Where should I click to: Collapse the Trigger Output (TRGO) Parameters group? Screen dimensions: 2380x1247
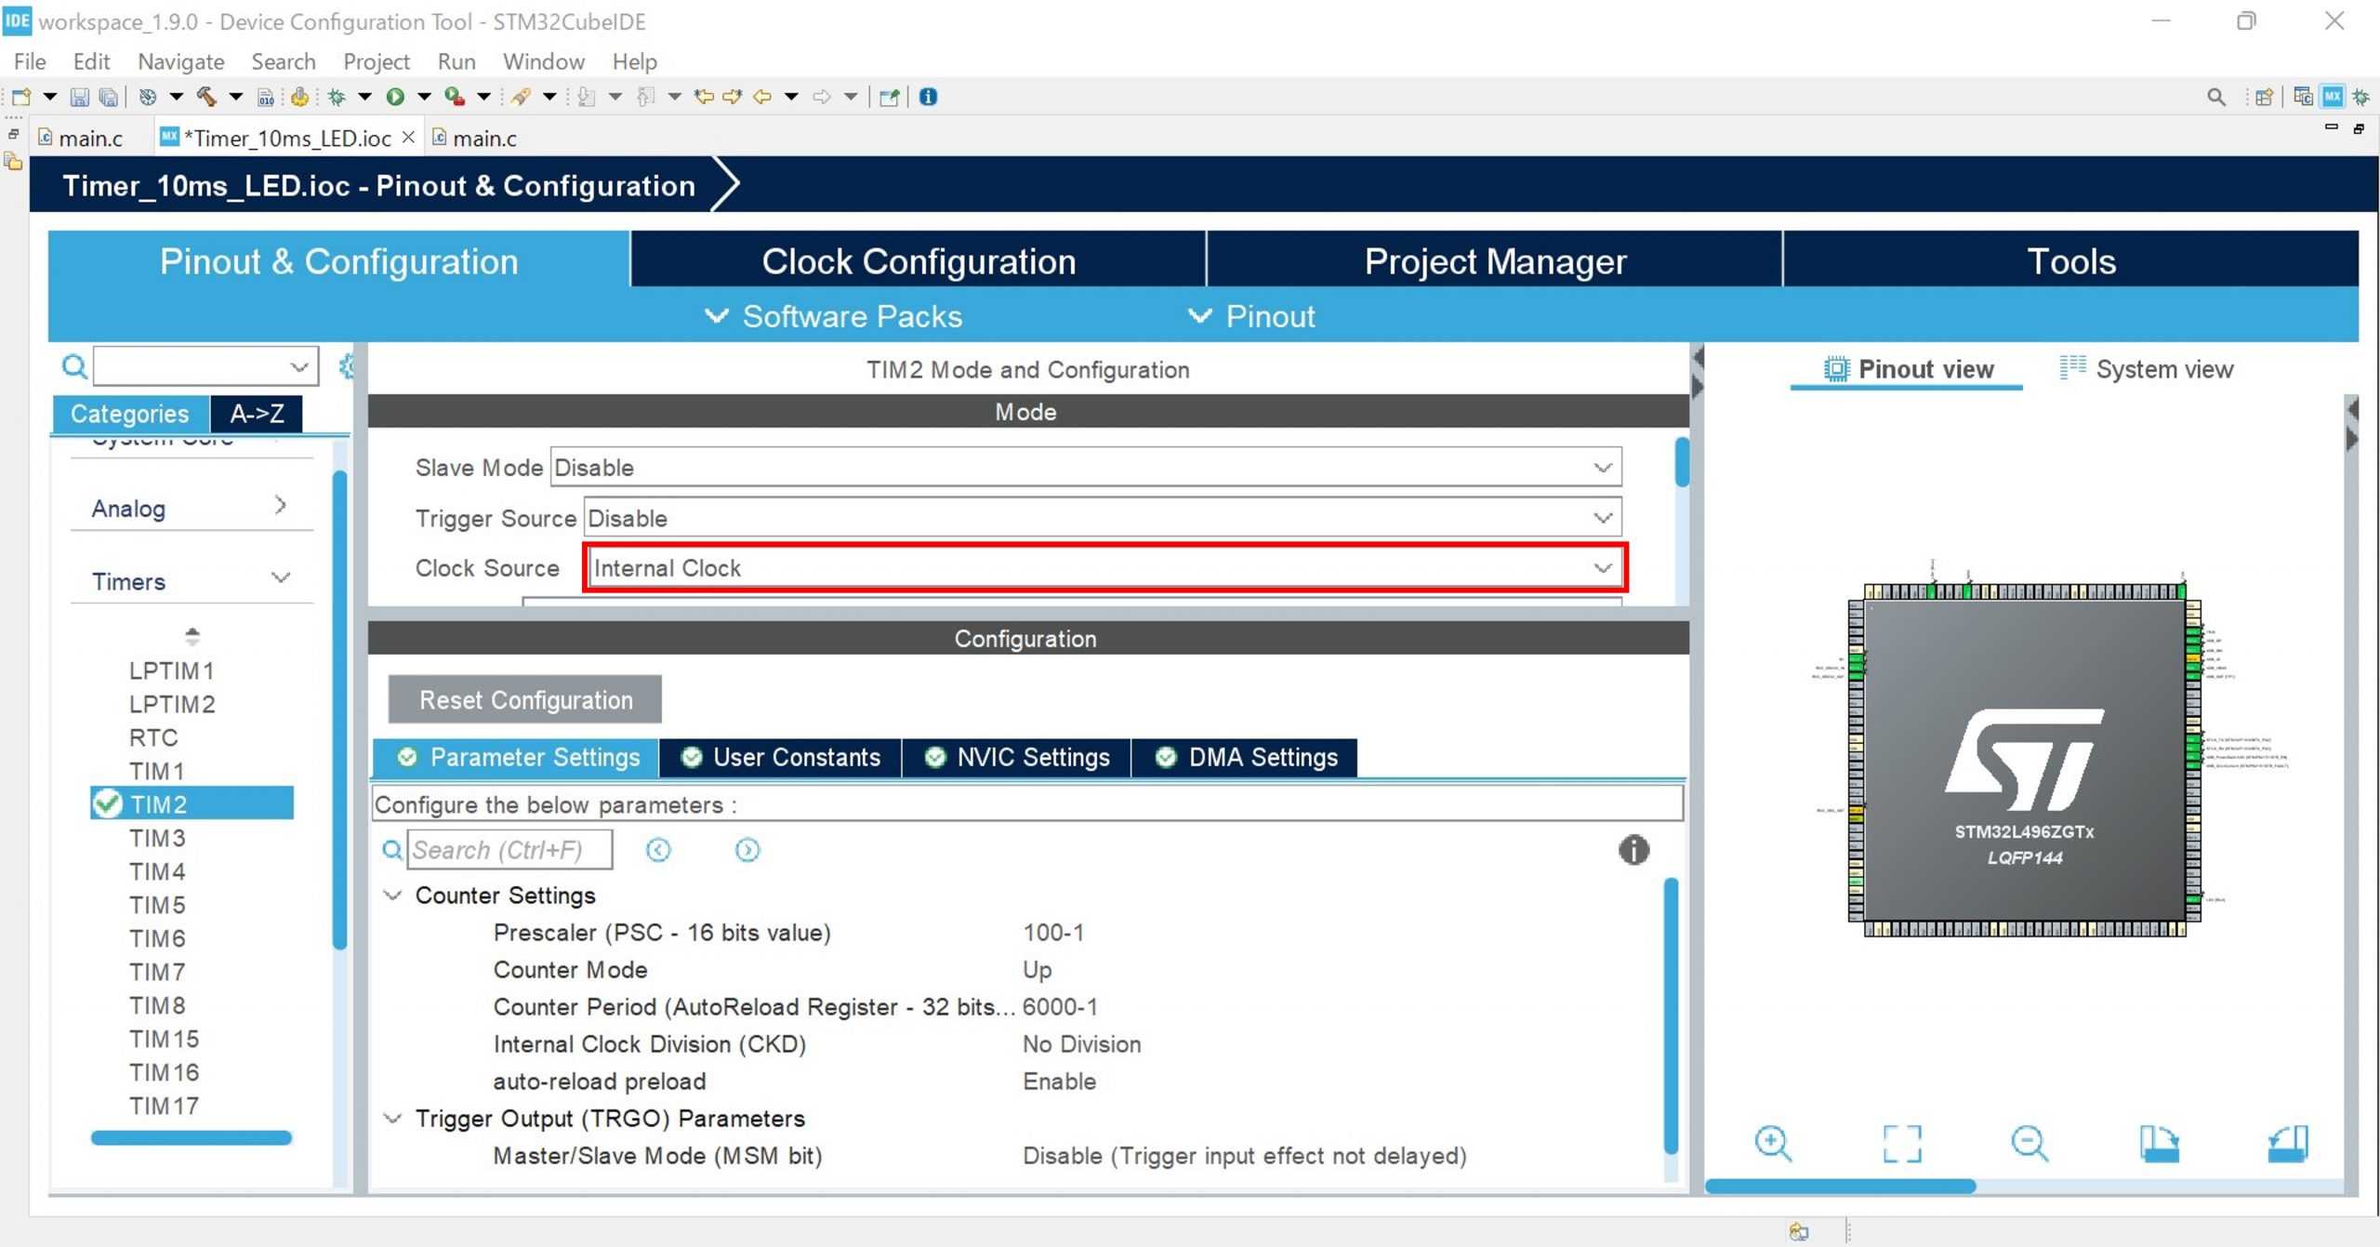coord(393,1118)
